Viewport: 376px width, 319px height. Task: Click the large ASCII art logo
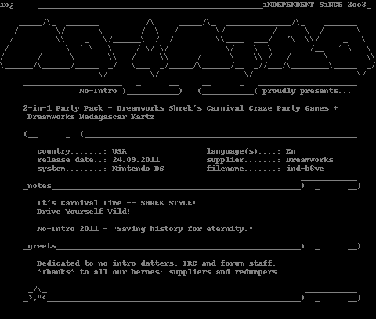pos(187,48)
